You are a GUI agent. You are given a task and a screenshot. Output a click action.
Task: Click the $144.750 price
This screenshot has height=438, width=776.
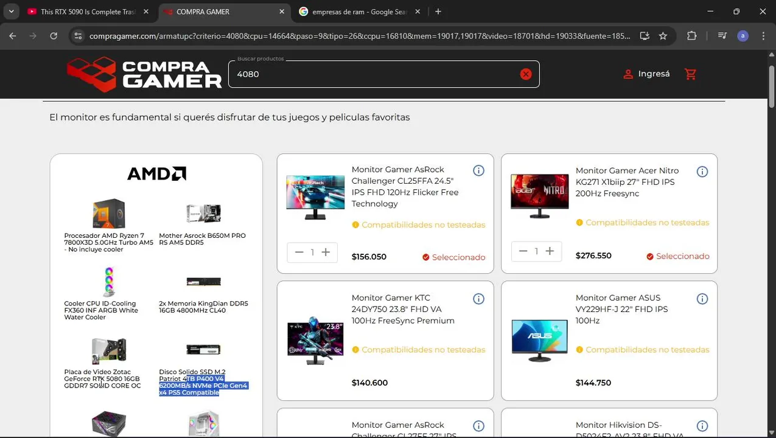[x=593, y=383]
